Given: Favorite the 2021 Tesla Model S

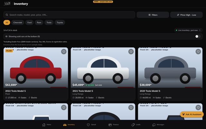Looking at the screenshot, I should pos(131,52).
